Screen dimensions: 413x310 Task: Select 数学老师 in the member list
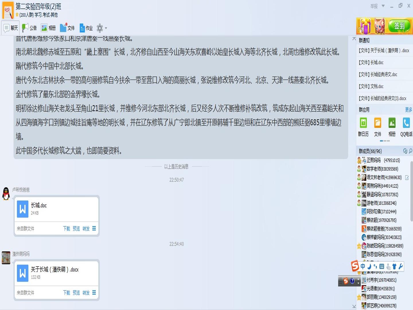[383, 169]
